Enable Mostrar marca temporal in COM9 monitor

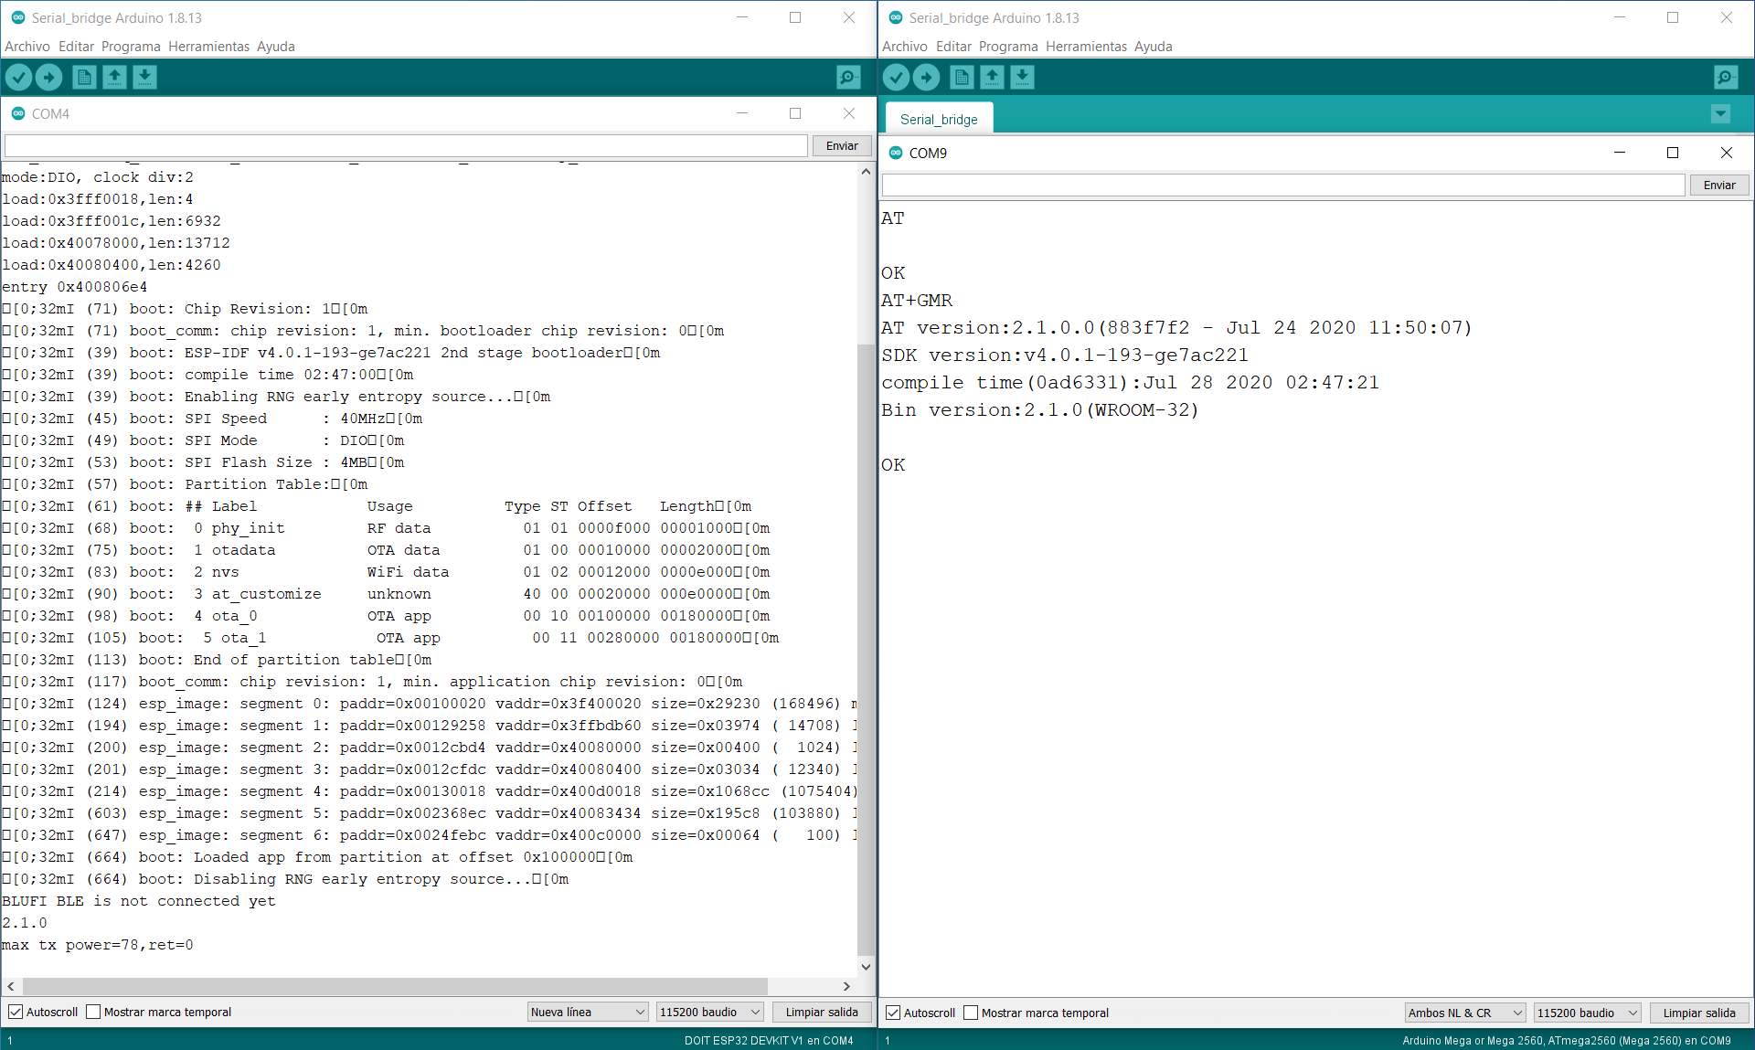point(971,1013)
